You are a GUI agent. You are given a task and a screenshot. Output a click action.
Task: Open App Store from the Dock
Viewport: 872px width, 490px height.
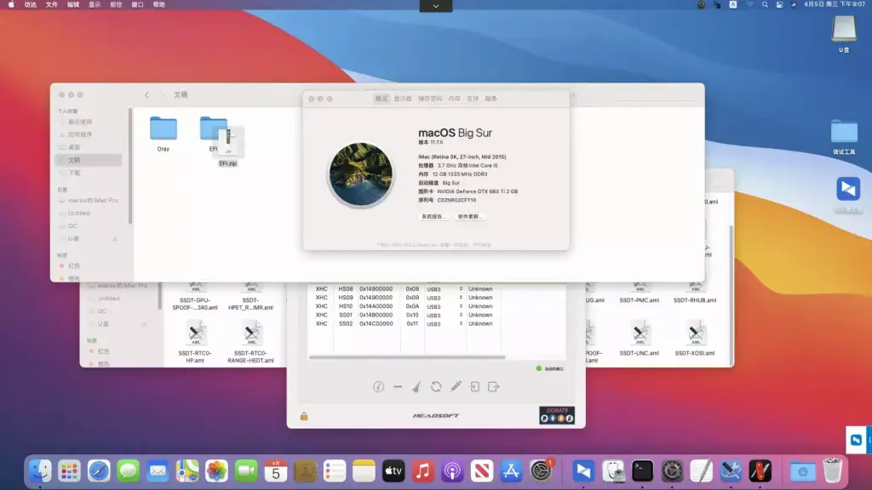click(511, 471)
